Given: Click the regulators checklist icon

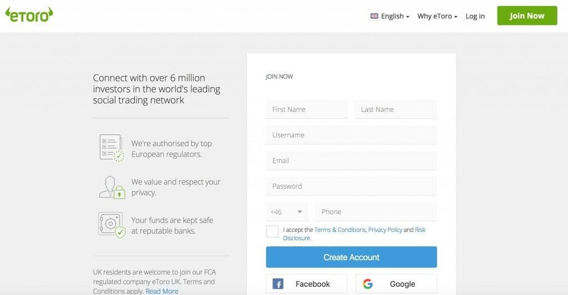Looking at the screenshot, I should pos(111,148).
